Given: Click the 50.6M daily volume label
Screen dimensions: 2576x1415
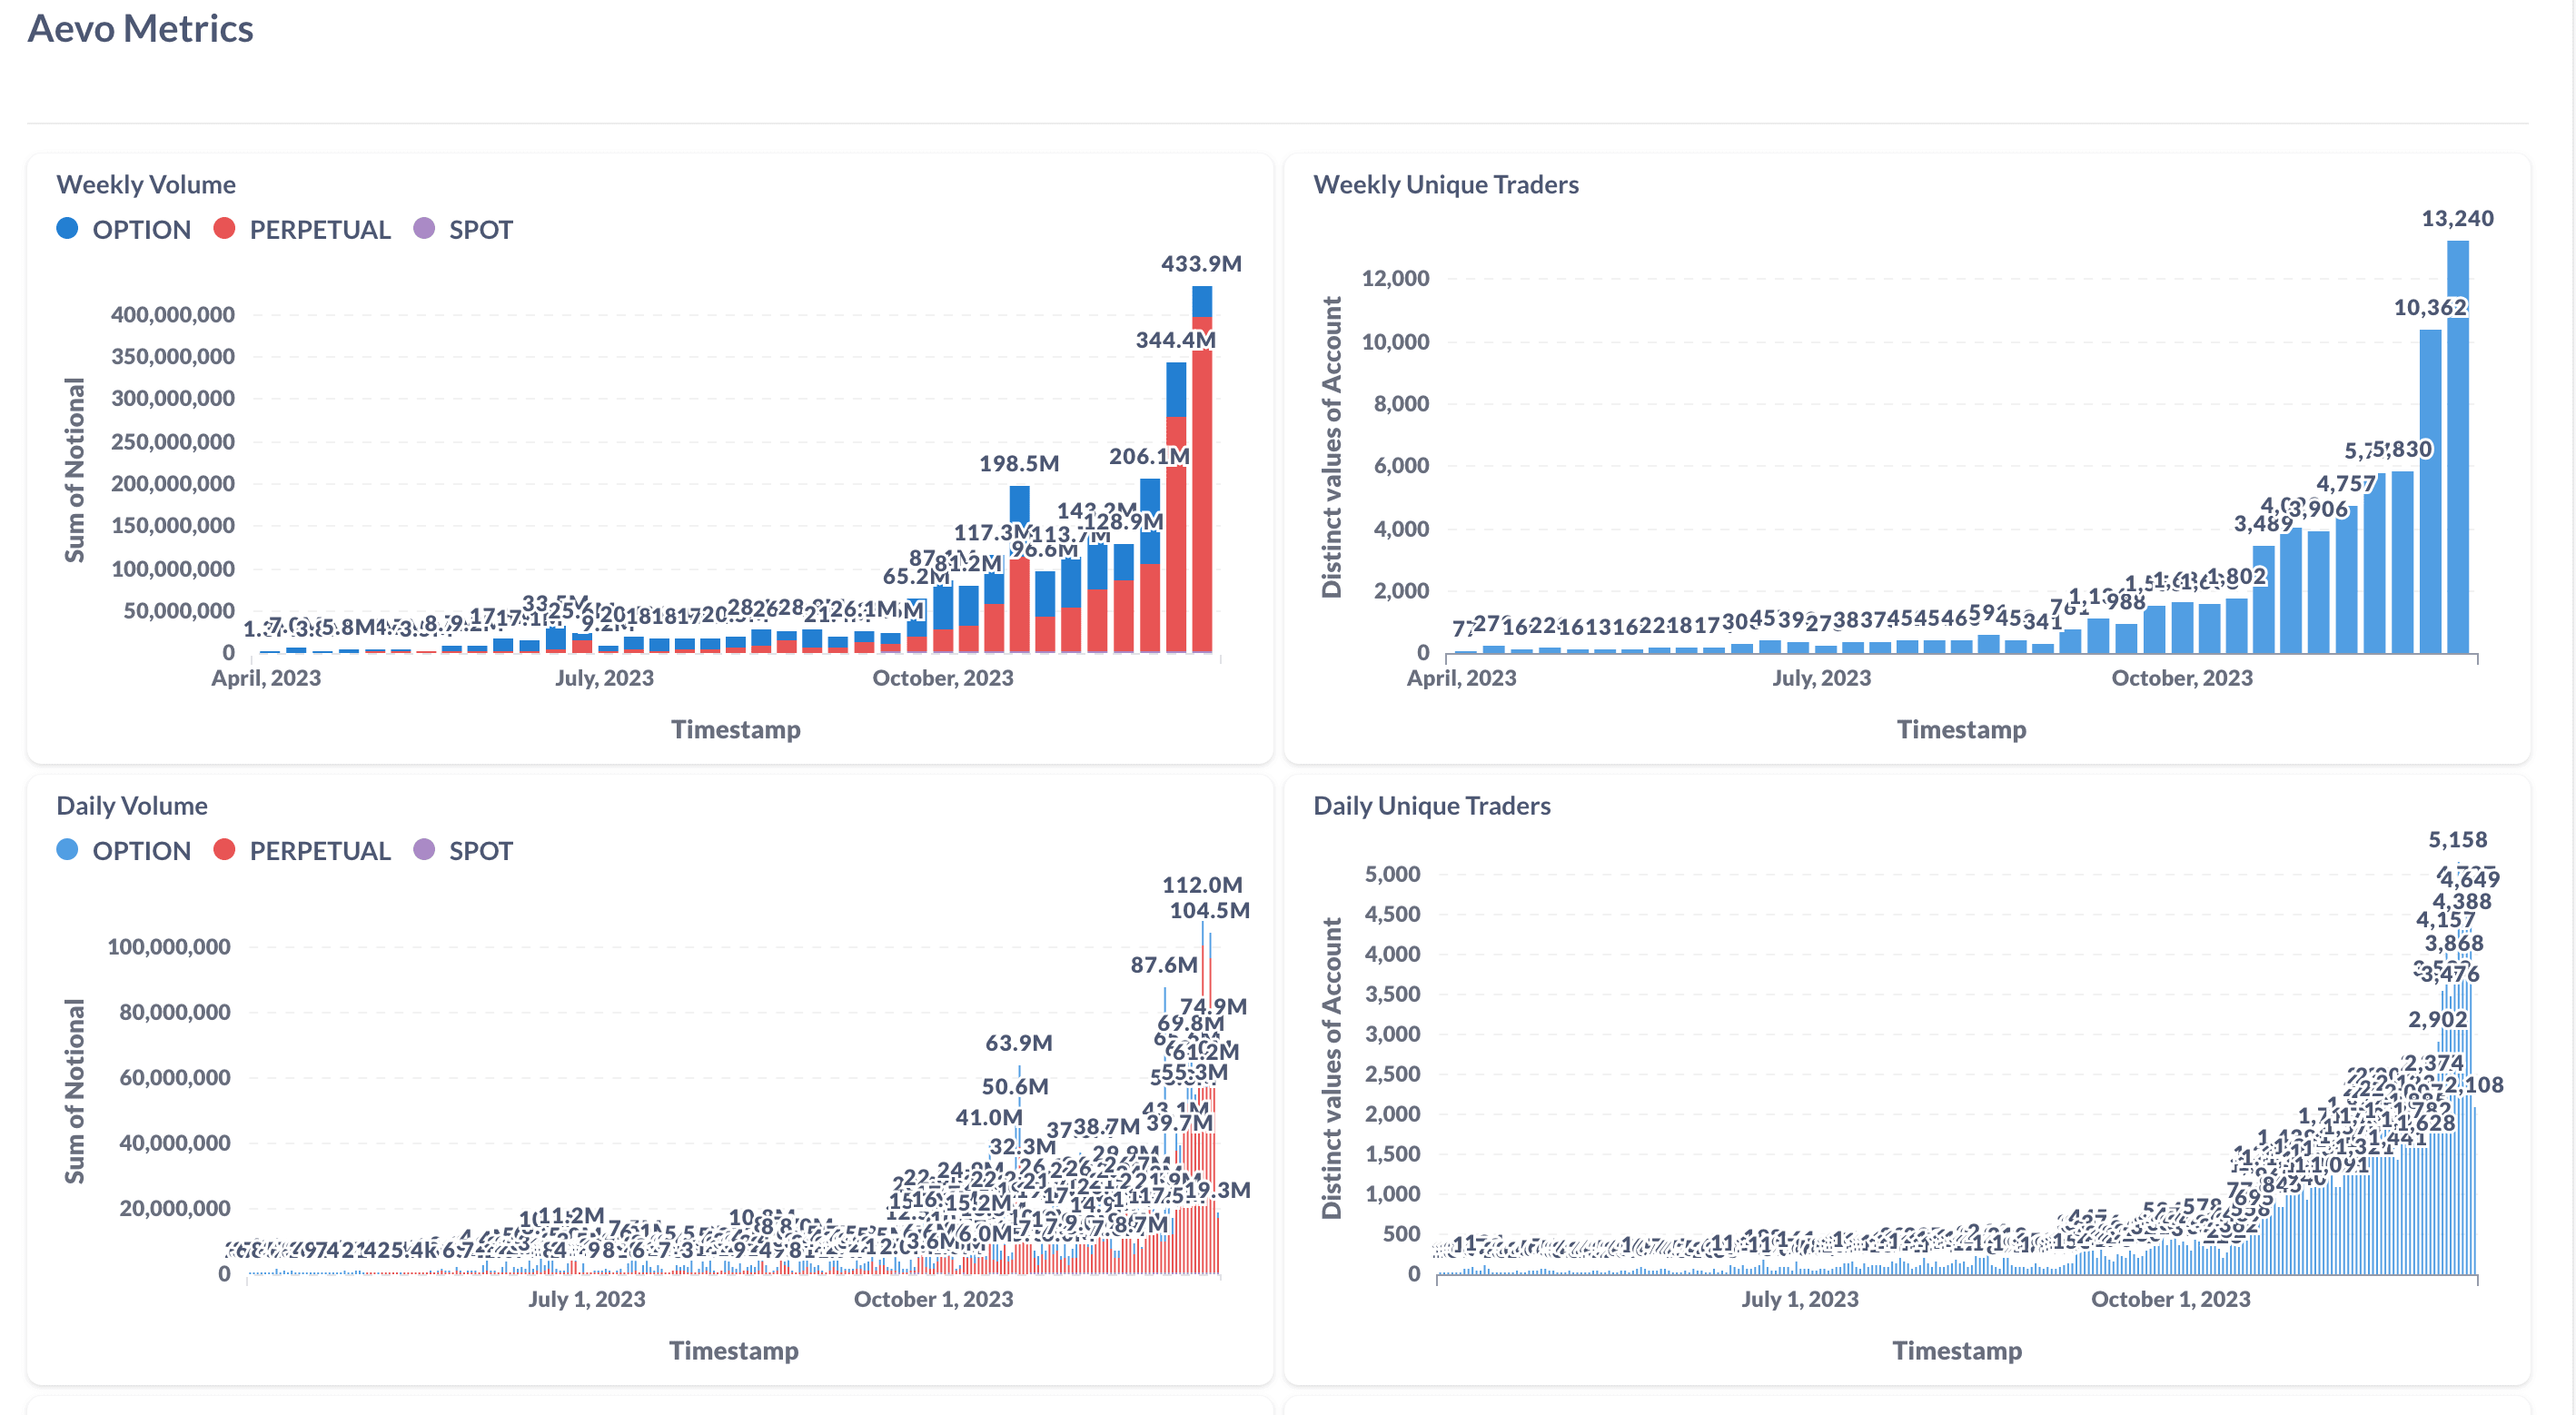Looking at the screenshot, I should pos(1014,1087).
